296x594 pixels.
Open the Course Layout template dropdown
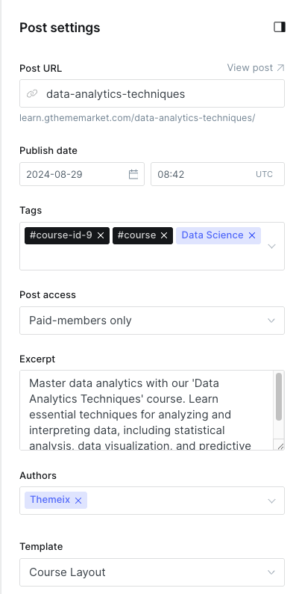[x=152, y=572]
